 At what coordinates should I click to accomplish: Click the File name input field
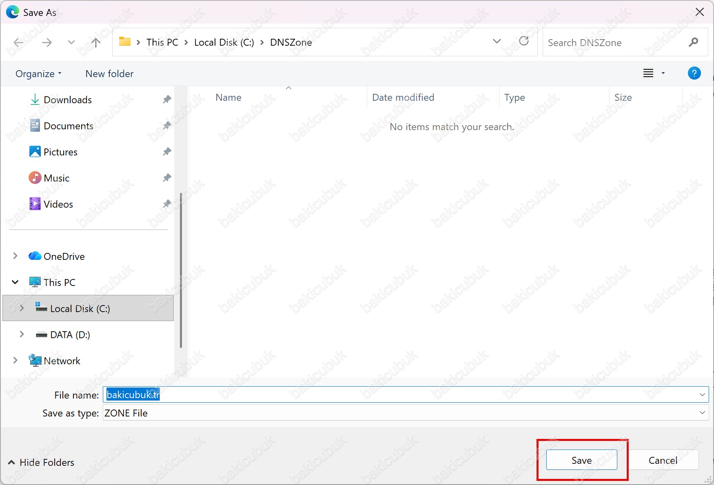pos(400,395)
